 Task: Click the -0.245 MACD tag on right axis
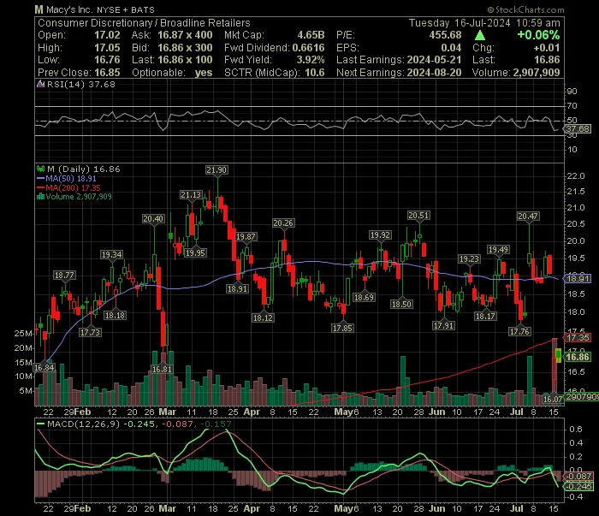click(579, 487)
